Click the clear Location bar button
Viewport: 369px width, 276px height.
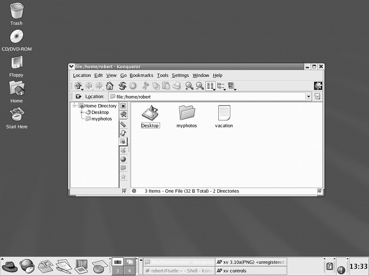(x=78, y=97)
